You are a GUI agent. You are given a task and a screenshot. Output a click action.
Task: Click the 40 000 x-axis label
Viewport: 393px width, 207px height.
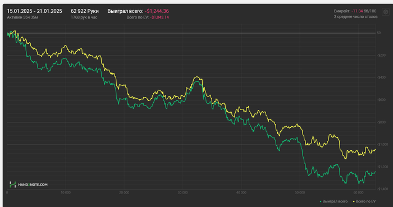coord(241,192)
